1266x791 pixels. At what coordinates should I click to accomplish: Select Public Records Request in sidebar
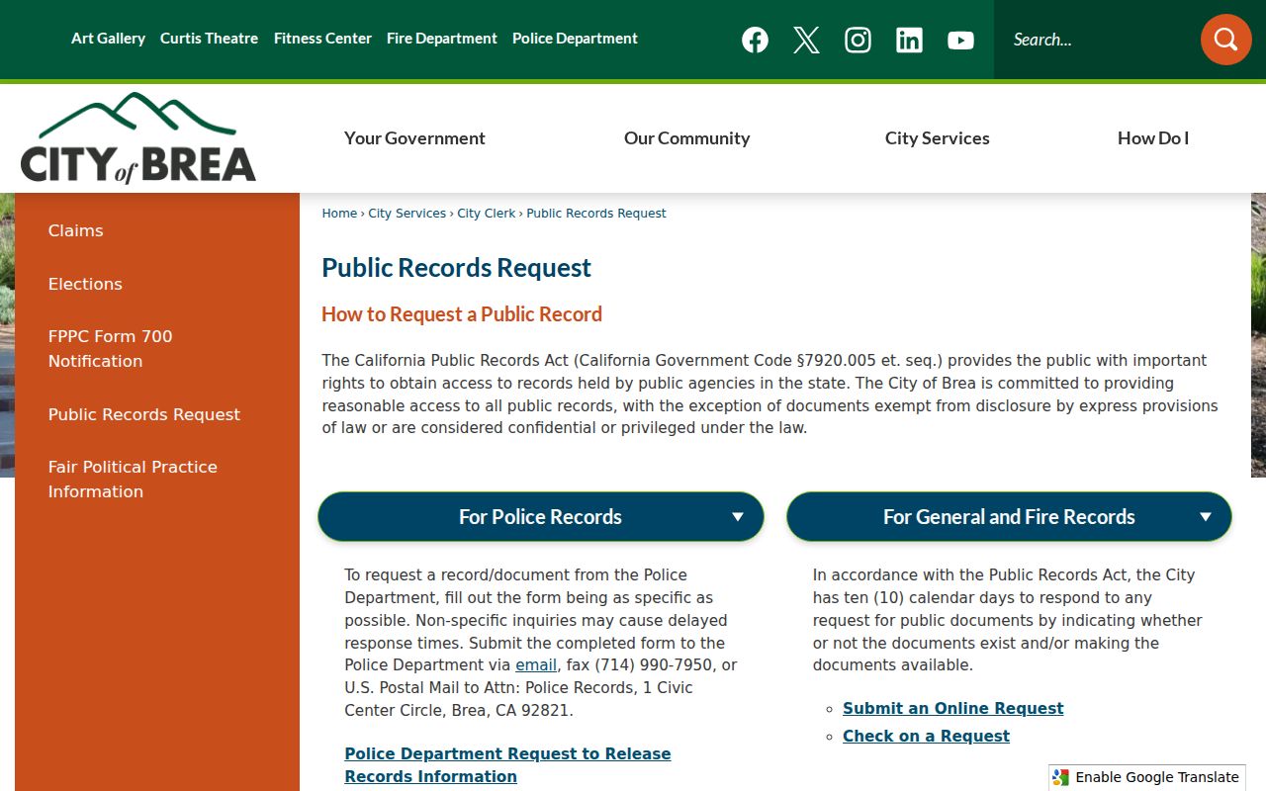[x=144, y=414]
